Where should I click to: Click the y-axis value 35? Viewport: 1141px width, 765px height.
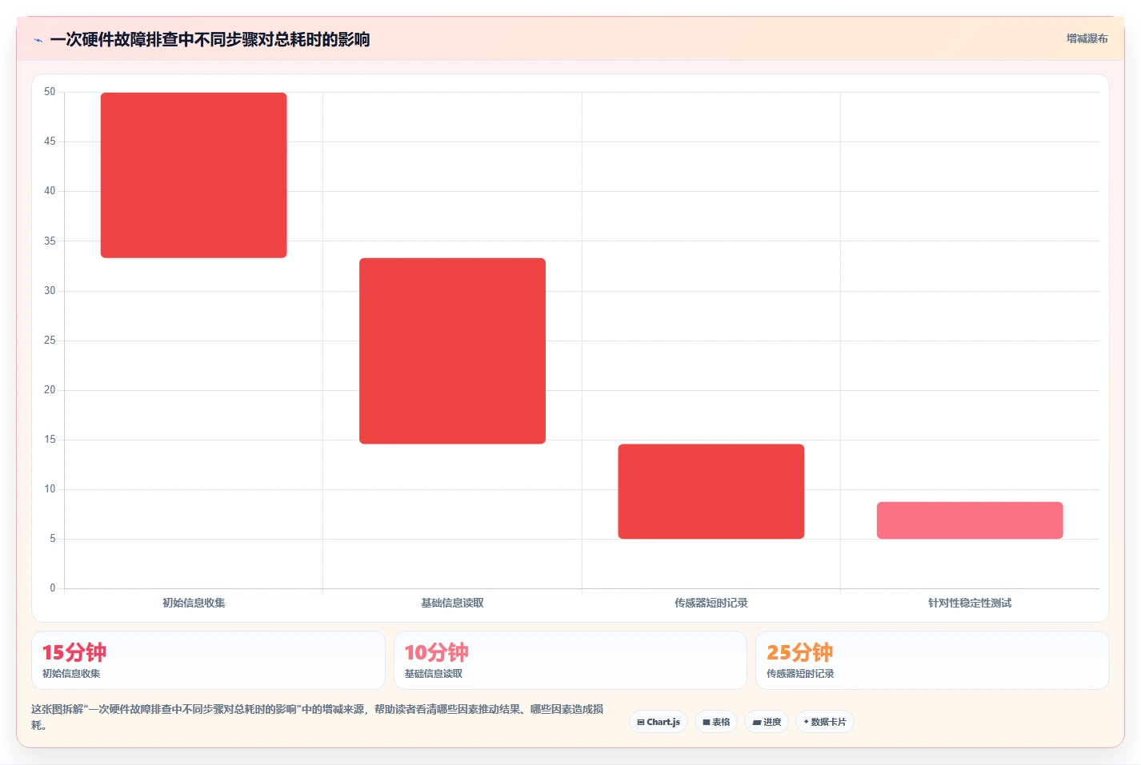click(x=50, y=241)
